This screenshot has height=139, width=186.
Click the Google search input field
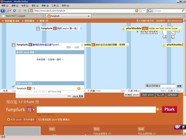(167, 11)
